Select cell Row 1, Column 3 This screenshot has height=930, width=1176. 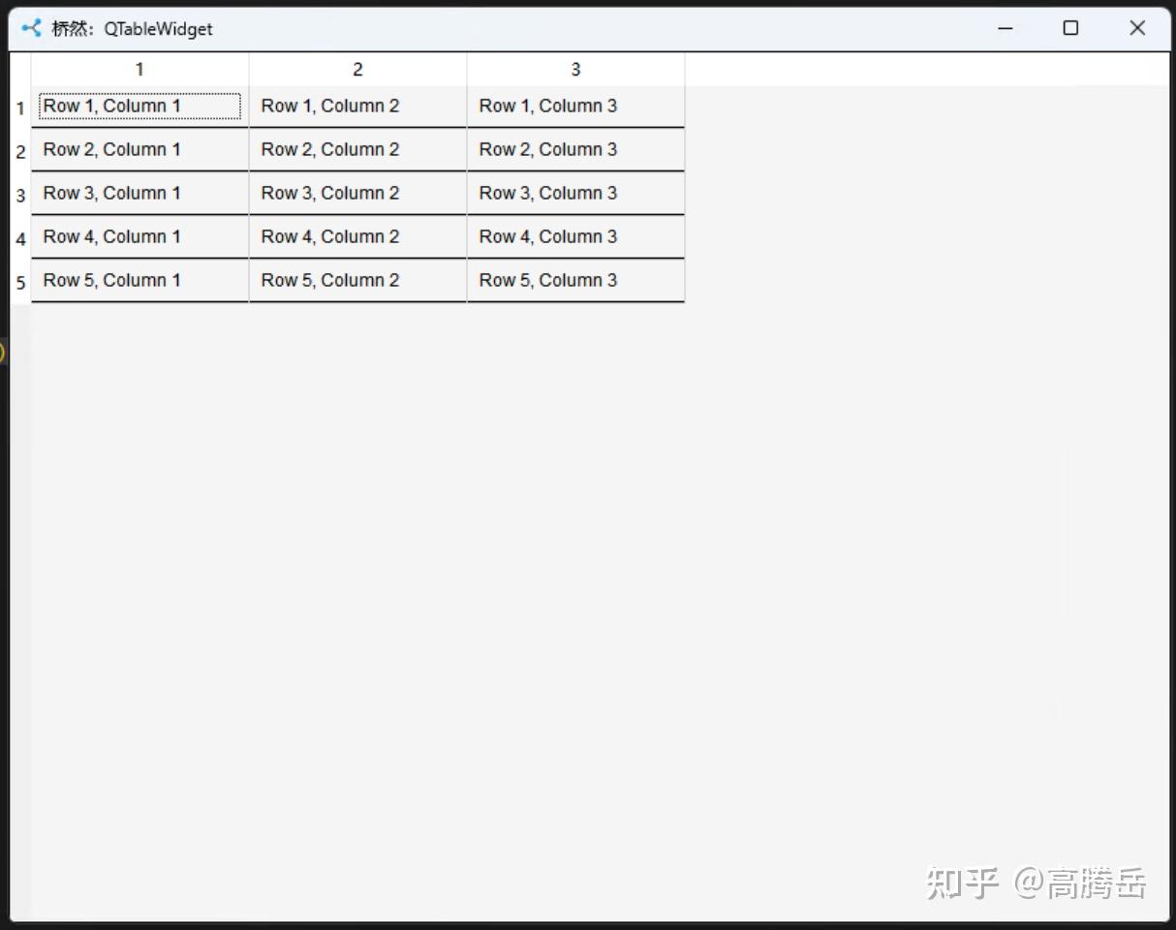tap(574, 106)
